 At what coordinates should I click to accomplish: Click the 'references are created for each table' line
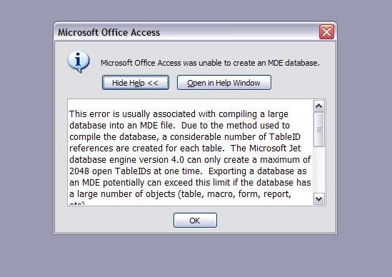[x=185, y=148]
